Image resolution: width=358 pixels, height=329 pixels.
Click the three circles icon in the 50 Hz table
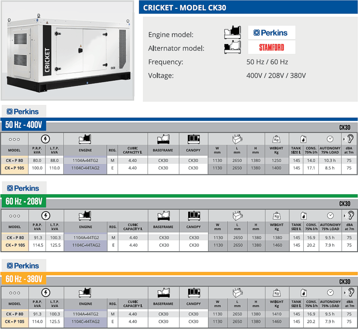tap(15, 139)
